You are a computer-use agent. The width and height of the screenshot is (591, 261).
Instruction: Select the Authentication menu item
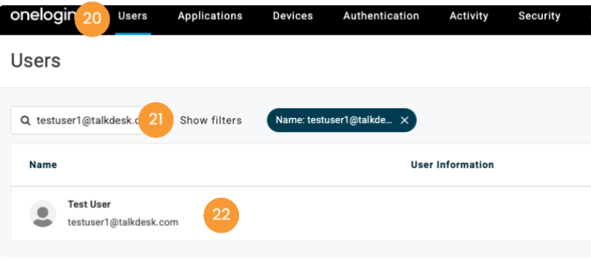click(x=381, y=16)
